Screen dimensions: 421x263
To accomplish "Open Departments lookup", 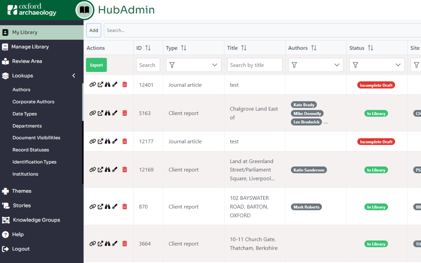I will [x=27, y=126].
